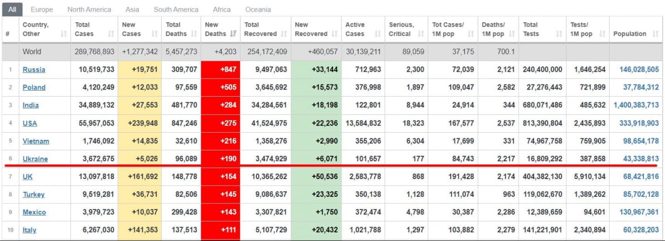Switch to the South America tab
Screen dimensions: 665x241
(176, 9)
